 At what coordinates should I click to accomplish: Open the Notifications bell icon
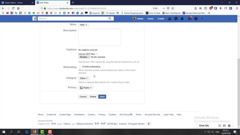182,19
